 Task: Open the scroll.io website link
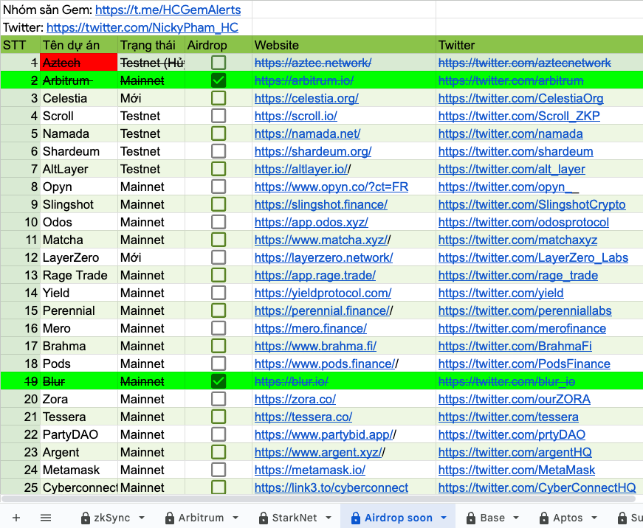click(296, 116)
